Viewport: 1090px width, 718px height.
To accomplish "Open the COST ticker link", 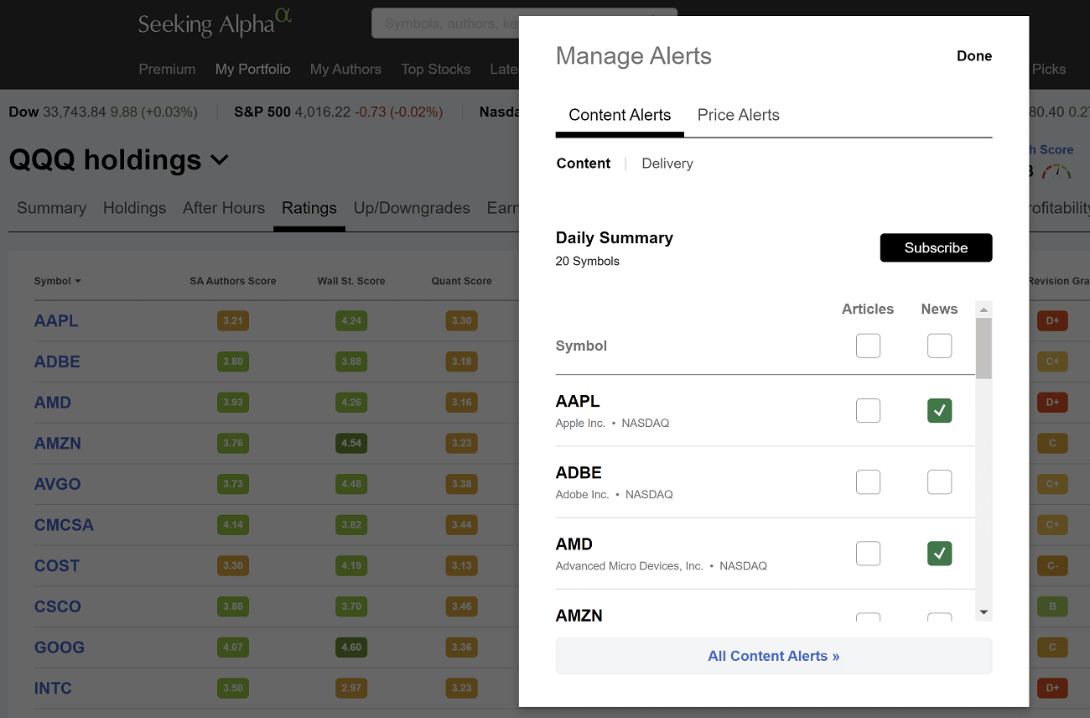I will 57,565.
